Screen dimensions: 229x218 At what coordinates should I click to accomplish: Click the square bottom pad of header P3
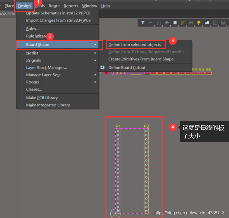pos(146,211)
